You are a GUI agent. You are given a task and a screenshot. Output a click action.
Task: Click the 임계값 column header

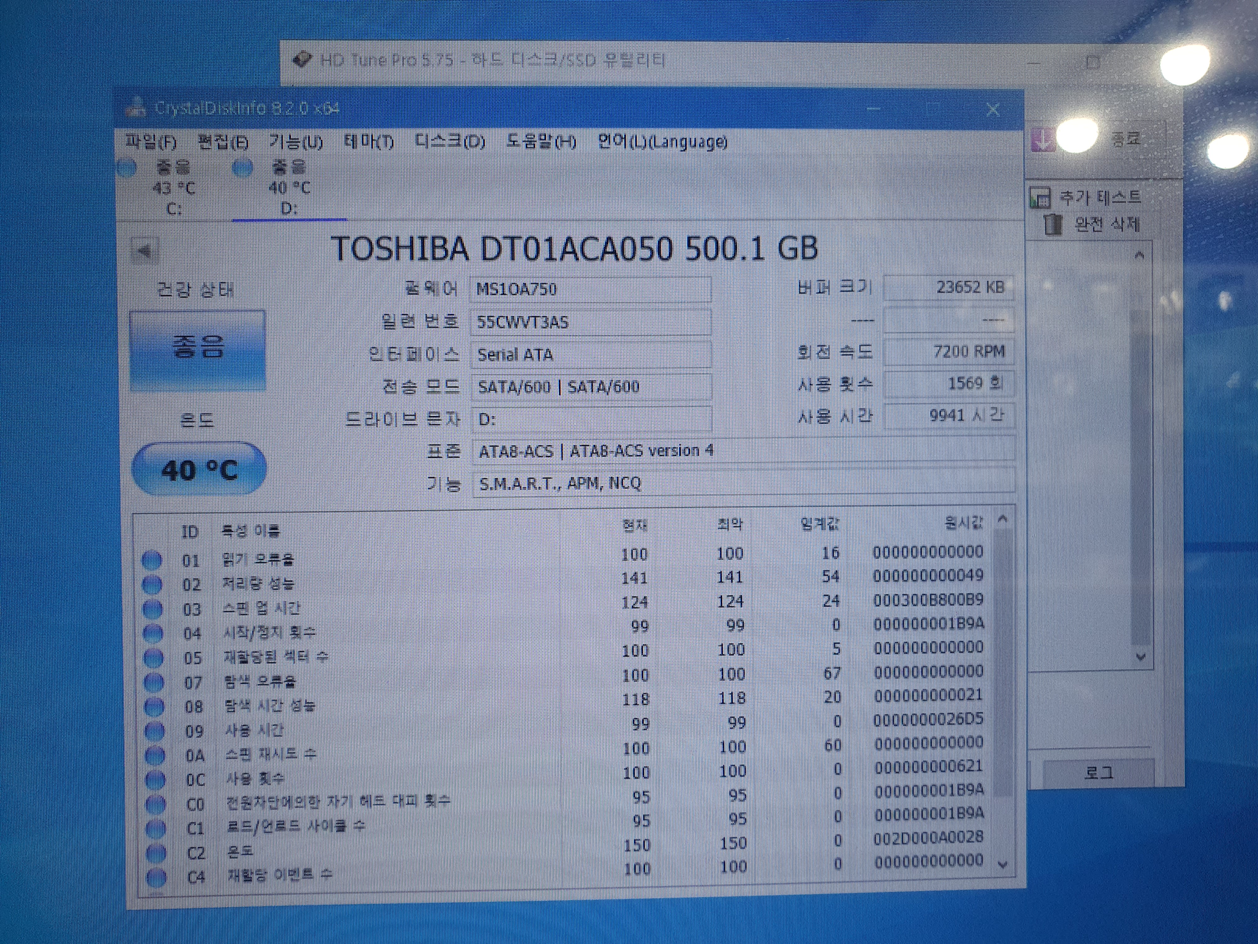tap(819, 524)
